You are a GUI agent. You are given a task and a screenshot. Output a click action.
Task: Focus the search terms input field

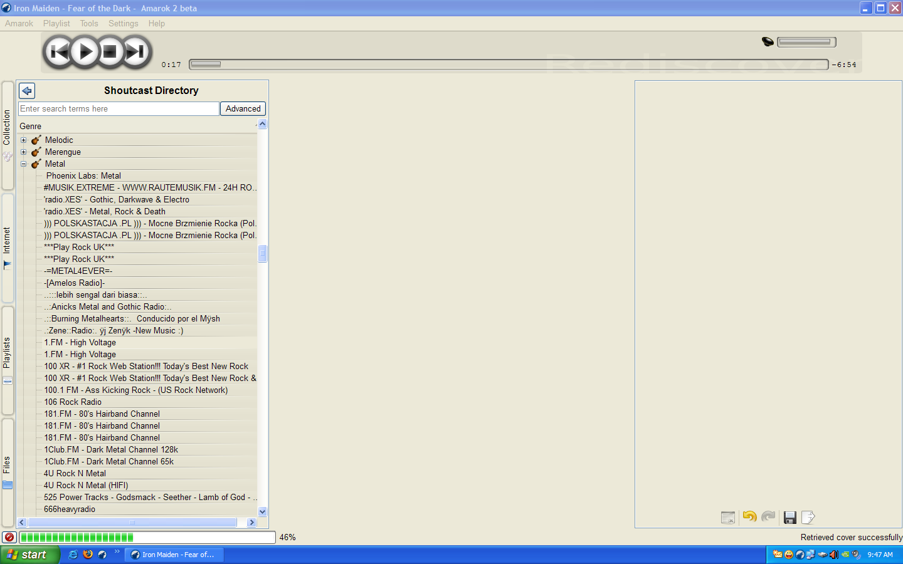coord(119,108)
